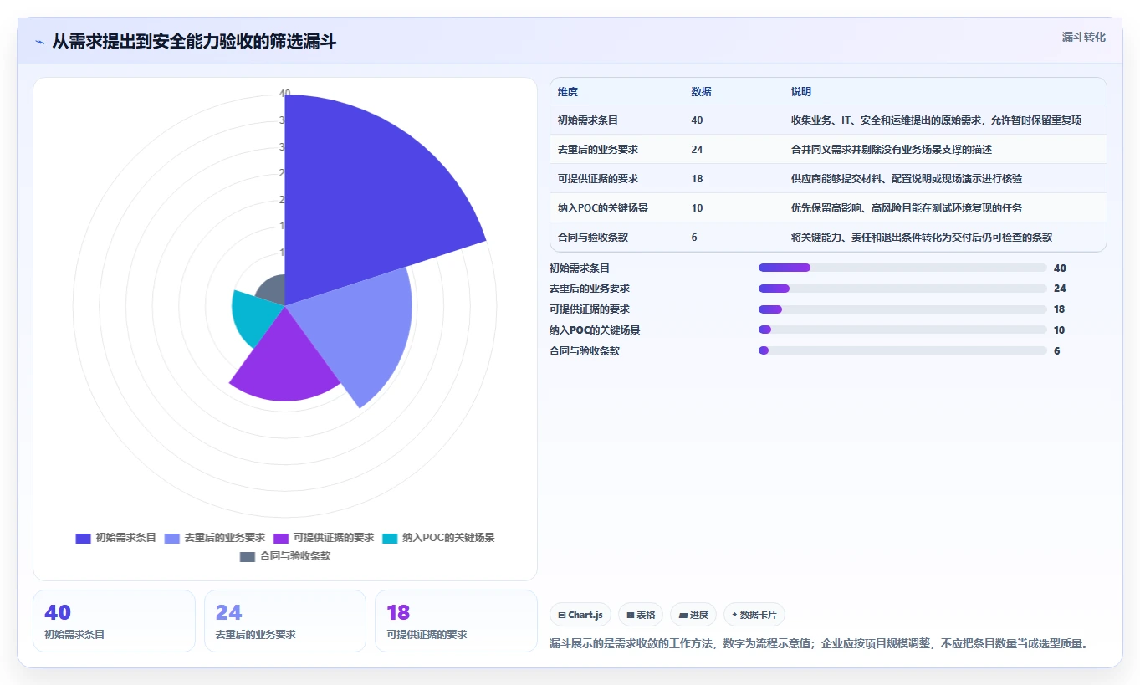Image resolution: width=1140 pixels, height=685 pixels.
Task: Click the Chart.js chip
Action: pyautogui.click(x=580, y=615)
